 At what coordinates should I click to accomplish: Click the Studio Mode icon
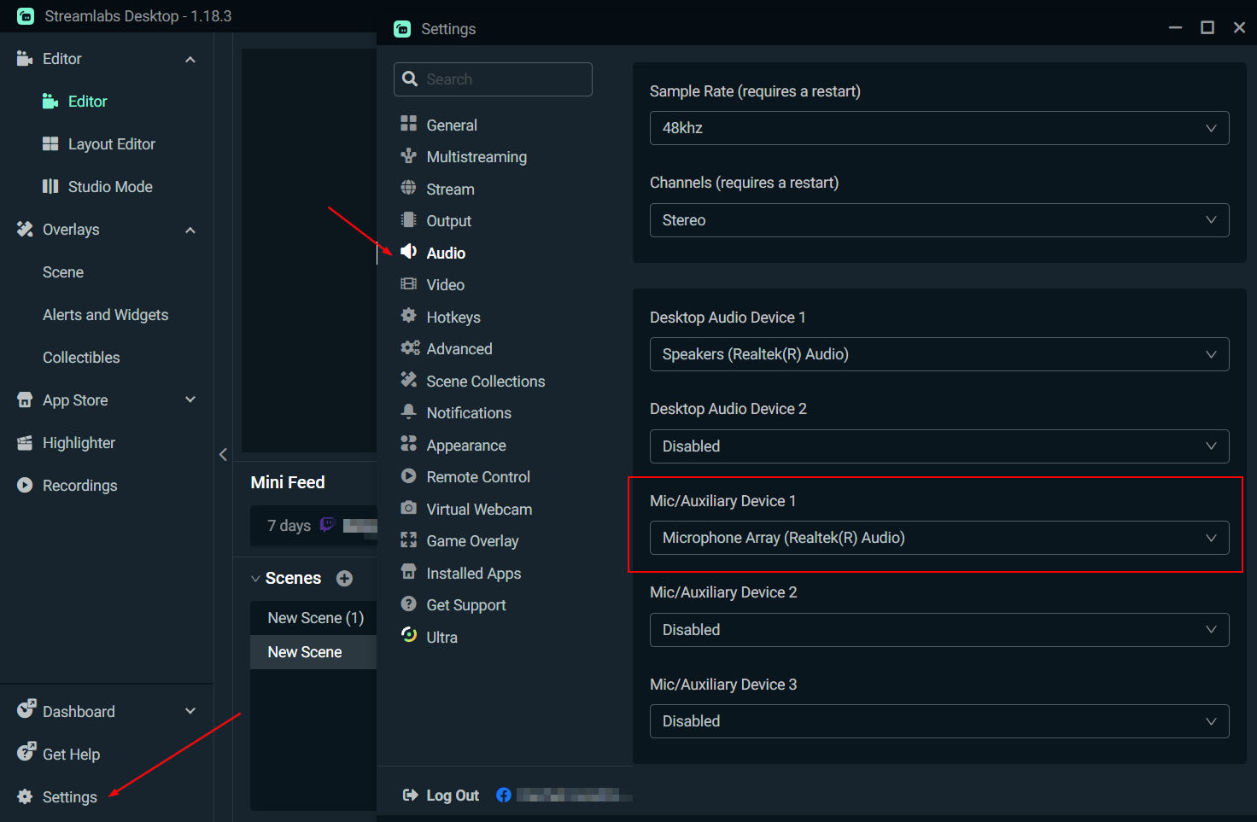point(50,186)
